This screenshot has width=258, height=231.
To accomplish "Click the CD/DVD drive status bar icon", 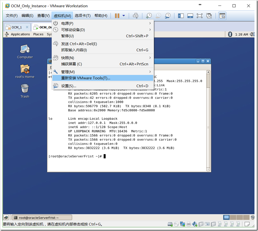I will pos(176,224).
